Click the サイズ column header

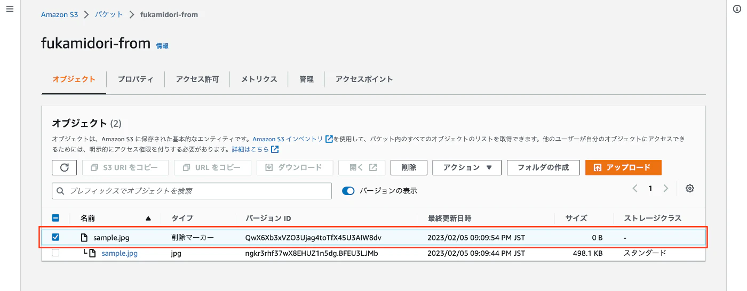[x=576, y=219]
